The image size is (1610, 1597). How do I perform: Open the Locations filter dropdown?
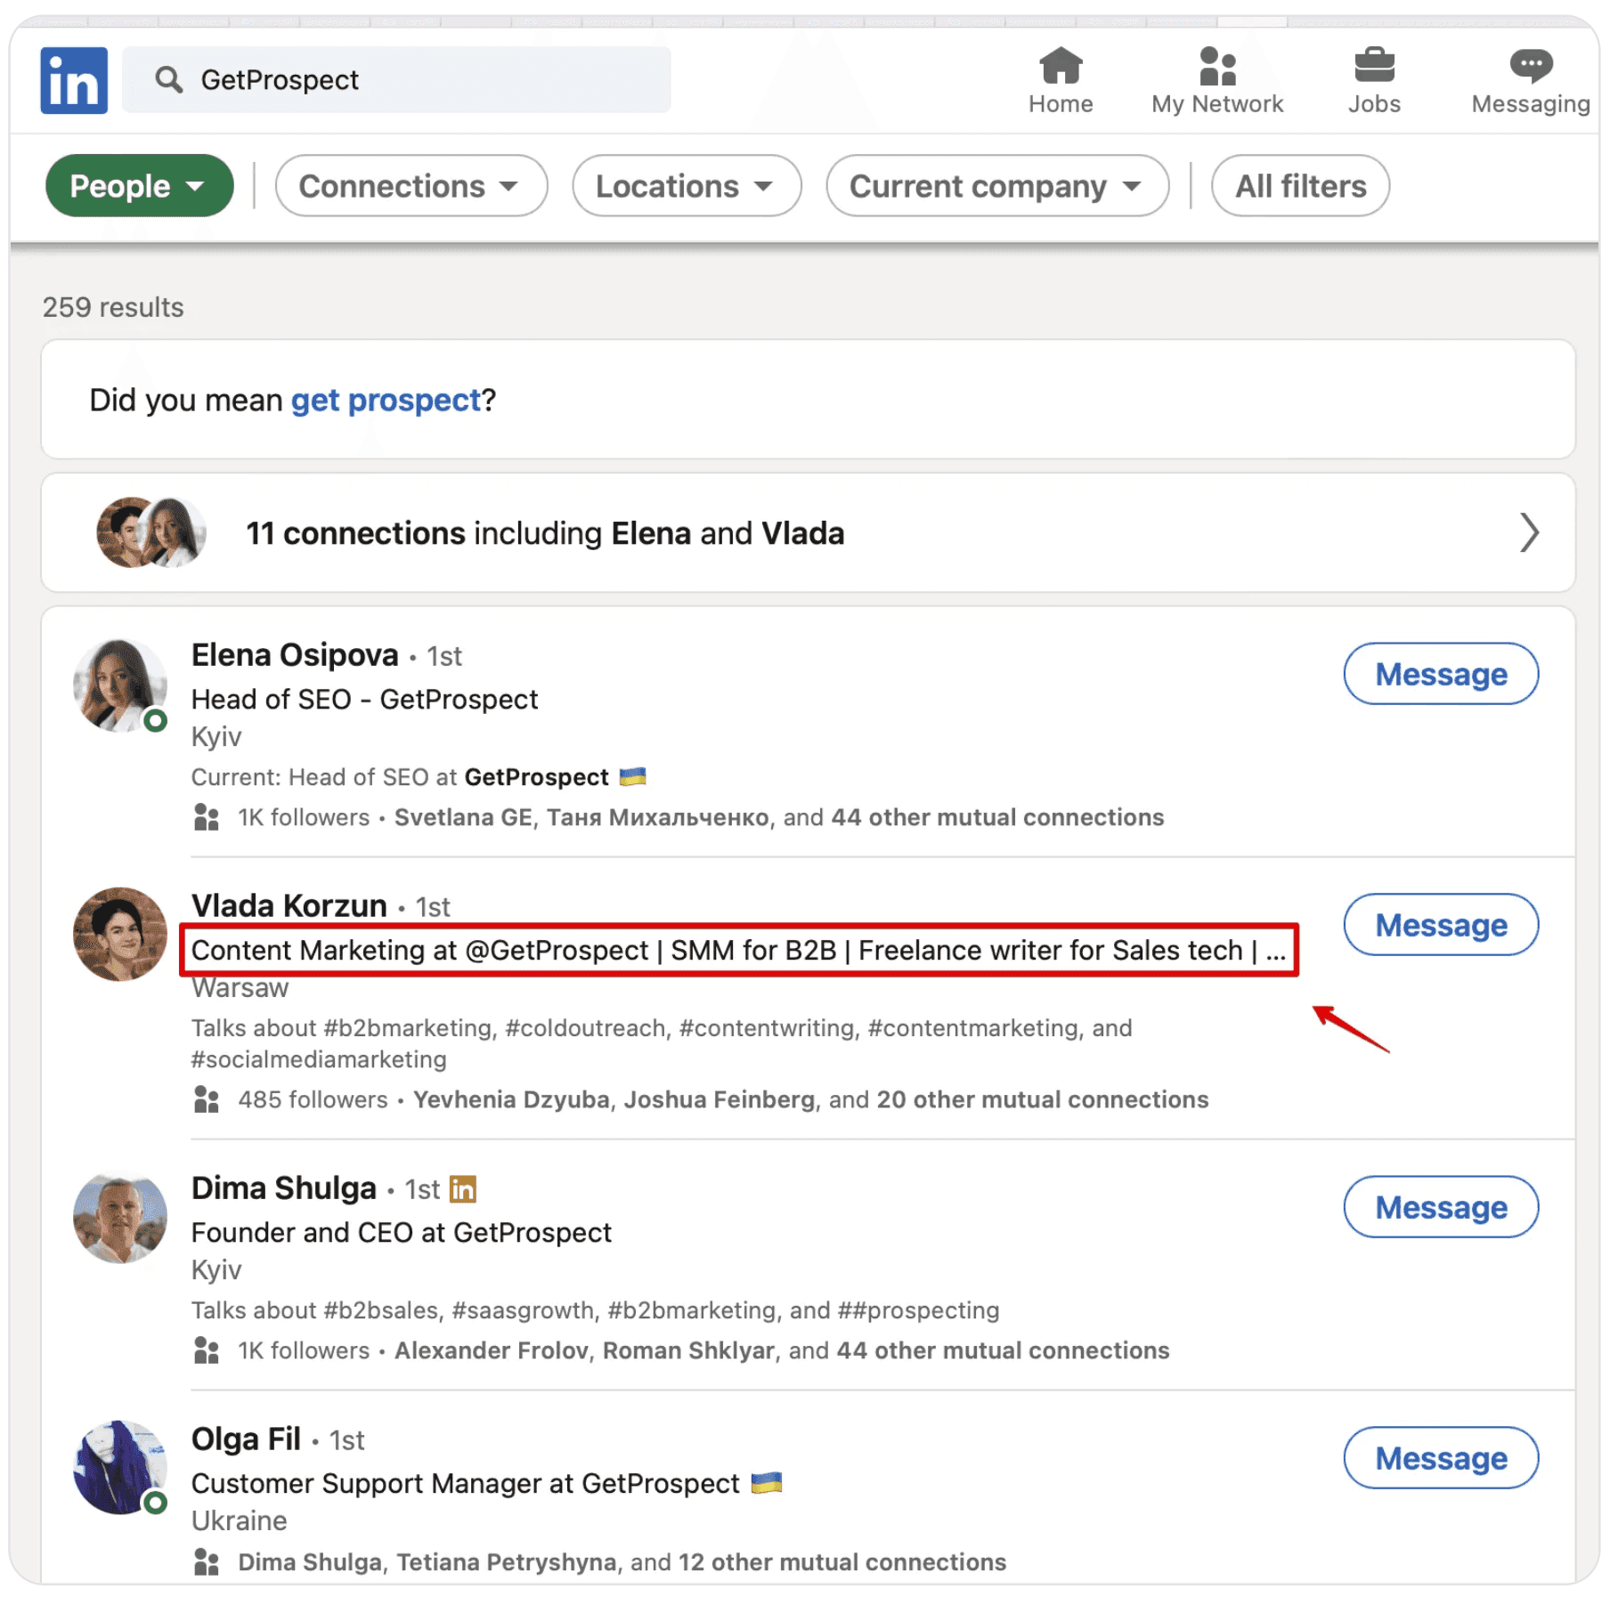(686, 186)
